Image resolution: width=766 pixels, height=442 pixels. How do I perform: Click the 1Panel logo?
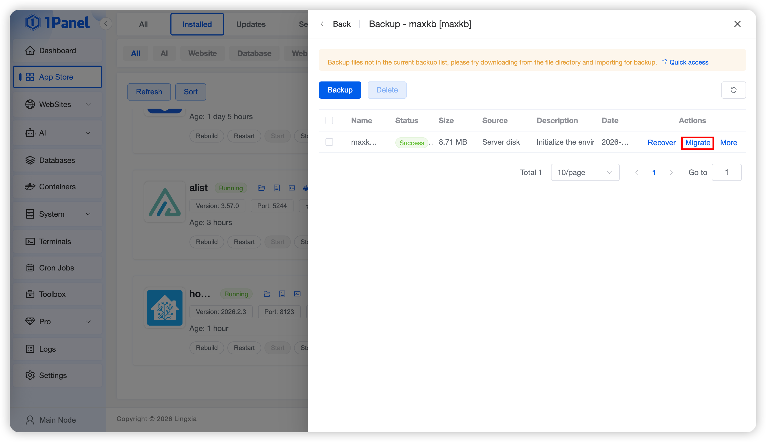[58, 23]
